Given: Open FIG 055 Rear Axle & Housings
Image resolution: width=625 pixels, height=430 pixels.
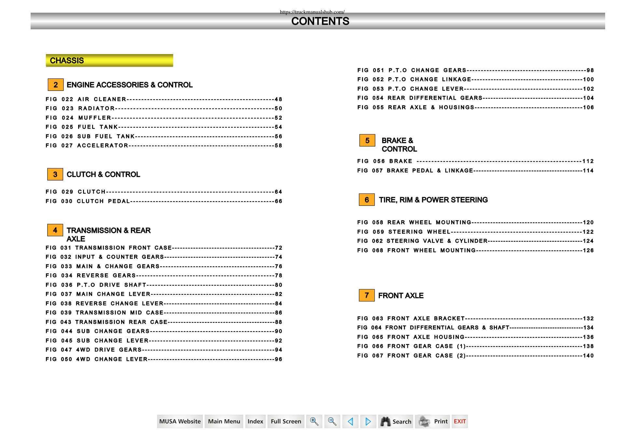Looking at the screenshot, I should click(x=476, y=107).
